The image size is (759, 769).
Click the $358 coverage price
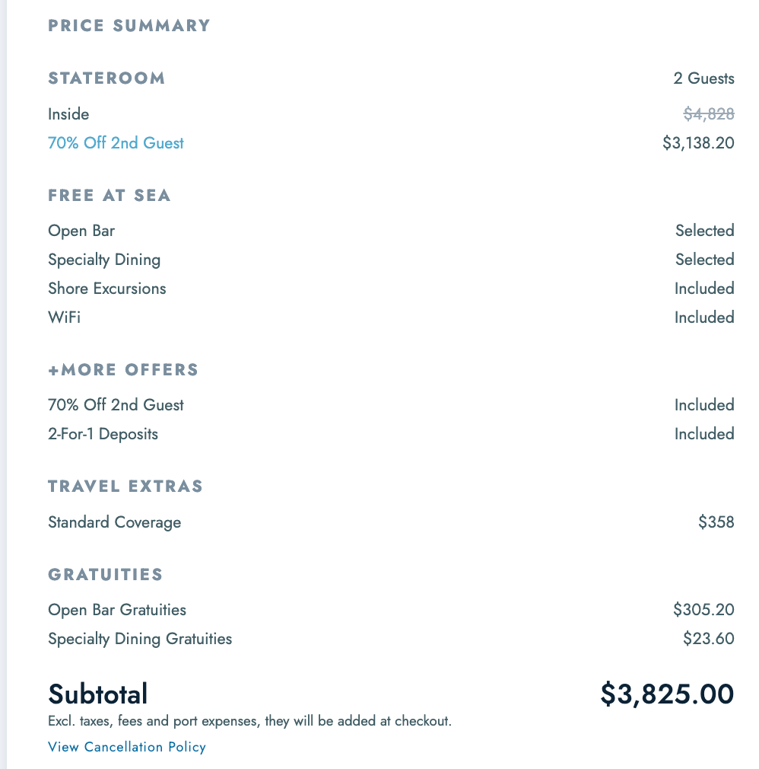[716, 522]
